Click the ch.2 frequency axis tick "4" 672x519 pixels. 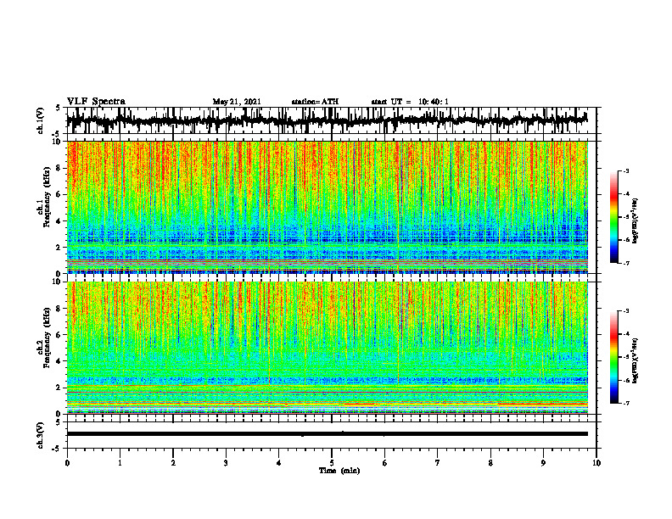tap(59, 361)
